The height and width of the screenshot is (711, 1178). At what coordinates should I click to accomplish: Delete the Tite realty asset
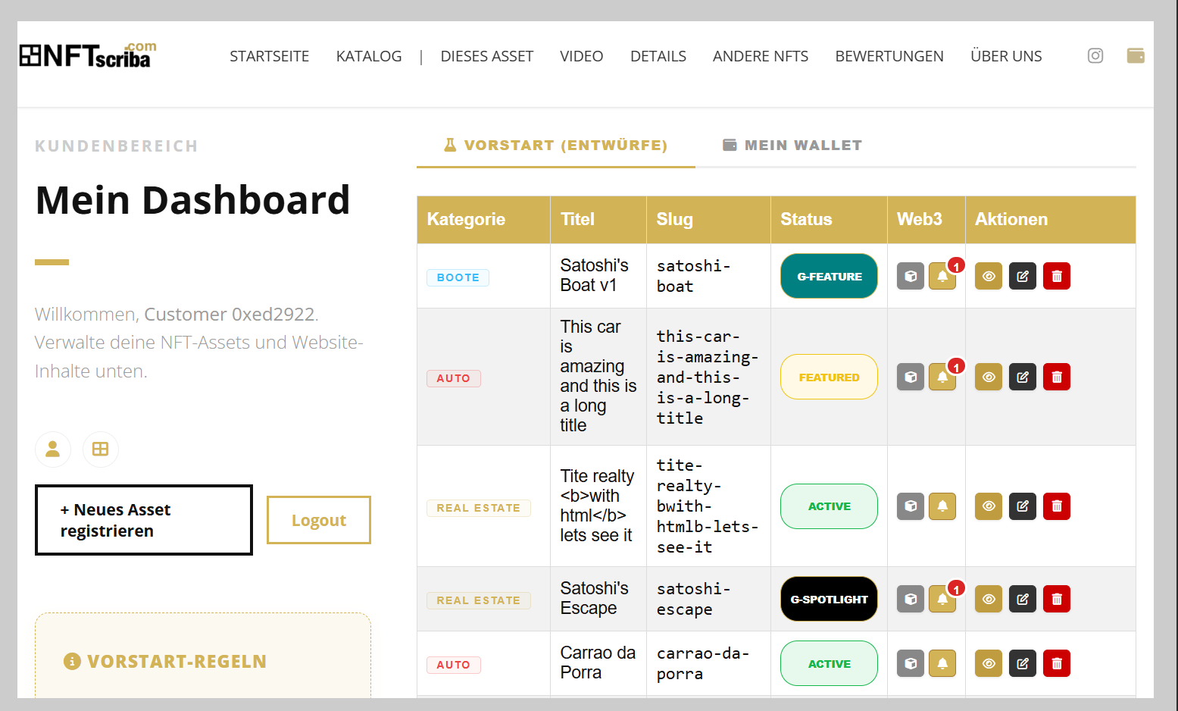tap(1057, 506)
